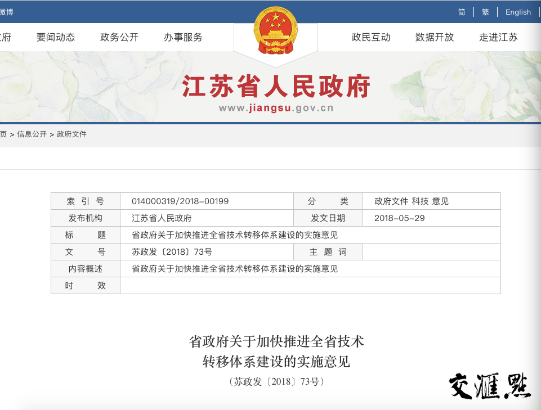Open the 数据开放 menu

pos(435,37)
